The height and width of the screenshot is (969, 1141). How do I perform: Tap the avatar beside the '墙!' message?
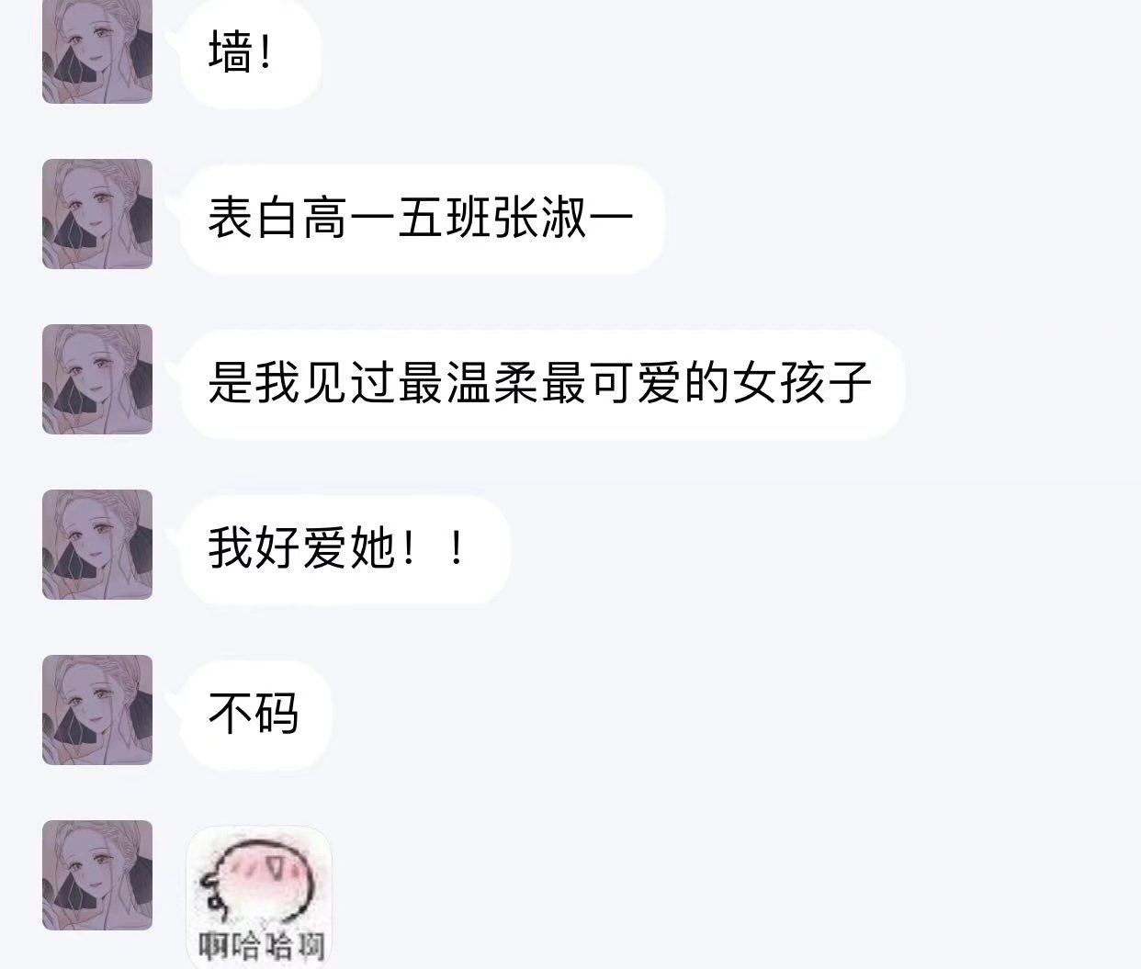[x=97, y=51]
